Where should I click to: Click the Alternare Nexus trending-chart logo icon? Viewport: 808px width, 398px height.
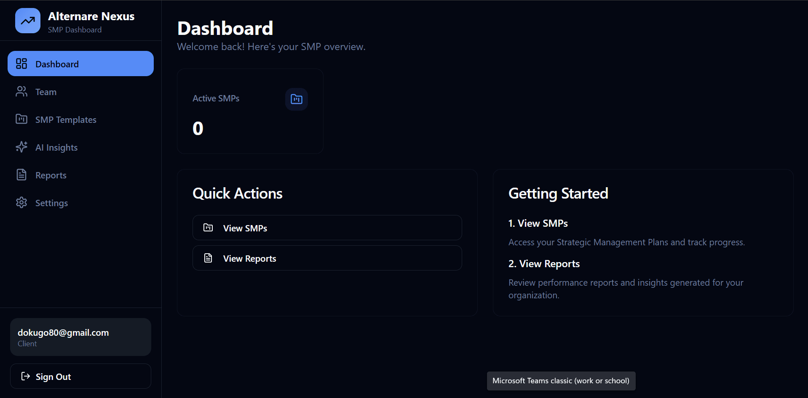click(x=27, y=20)
